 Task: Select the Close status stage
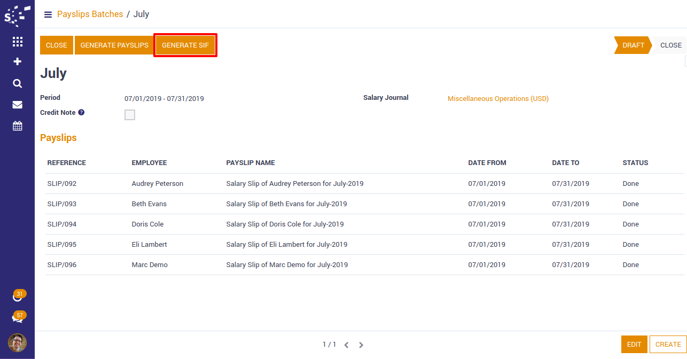coord(670,45)
